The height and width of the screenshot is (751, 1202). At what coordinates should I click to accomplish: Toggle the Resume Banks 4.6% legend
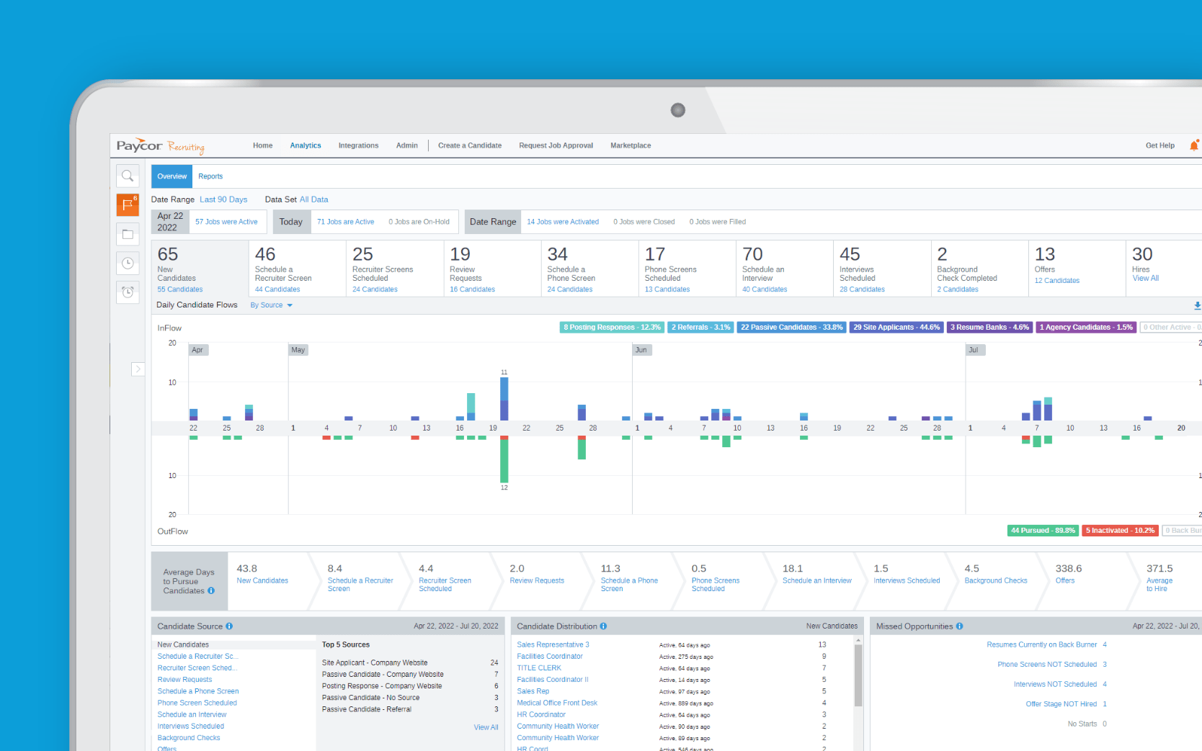[989, 328]
